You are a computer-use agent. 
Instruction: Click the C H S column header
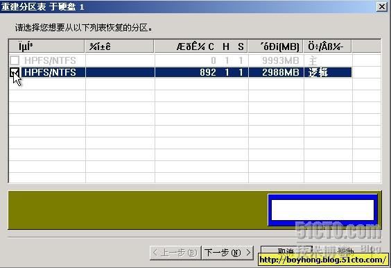point(201,47)
